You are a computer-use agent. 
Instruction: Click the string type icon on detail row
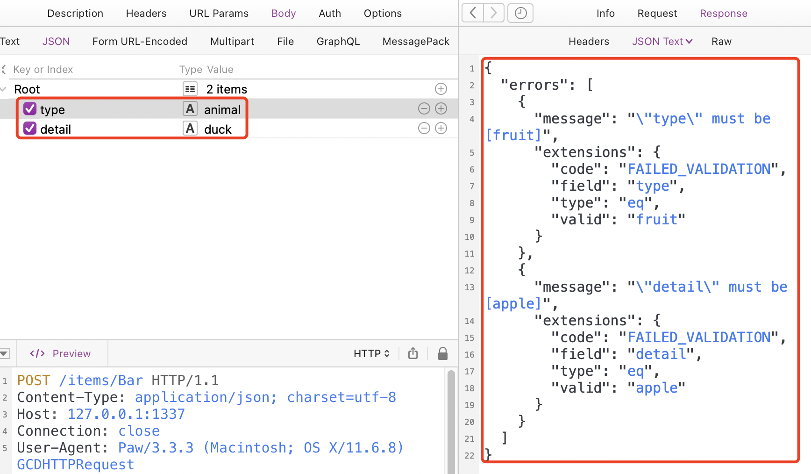[x=190, y=129]
